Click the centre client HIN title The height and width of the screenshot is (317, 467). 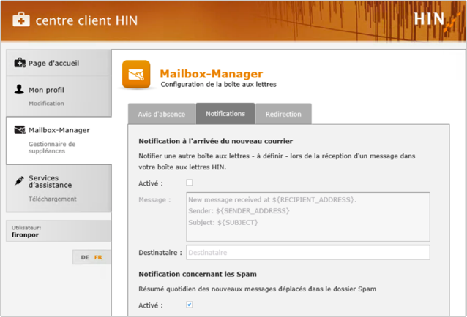click(x=86, y=20)
